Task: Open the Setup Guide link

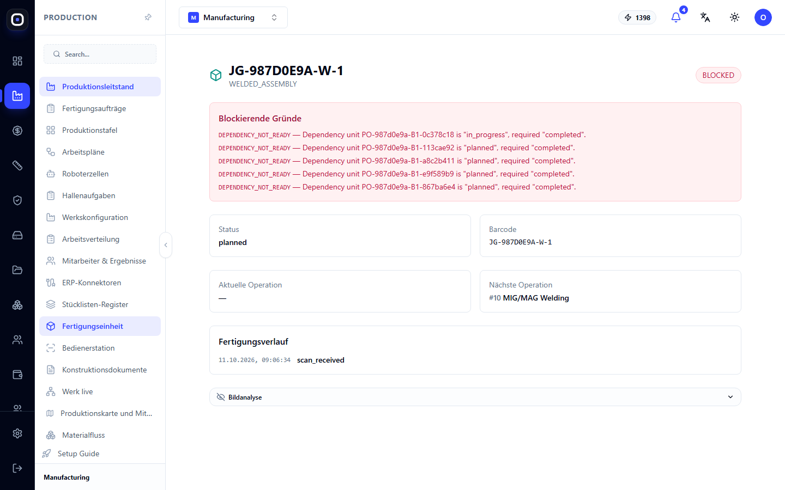Action: point(78,454)
